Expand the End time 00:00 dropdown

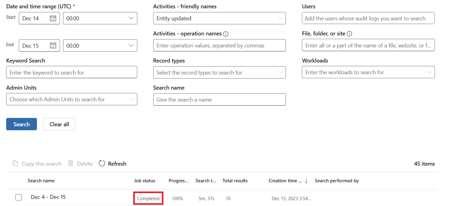click(x=131, y=46)
